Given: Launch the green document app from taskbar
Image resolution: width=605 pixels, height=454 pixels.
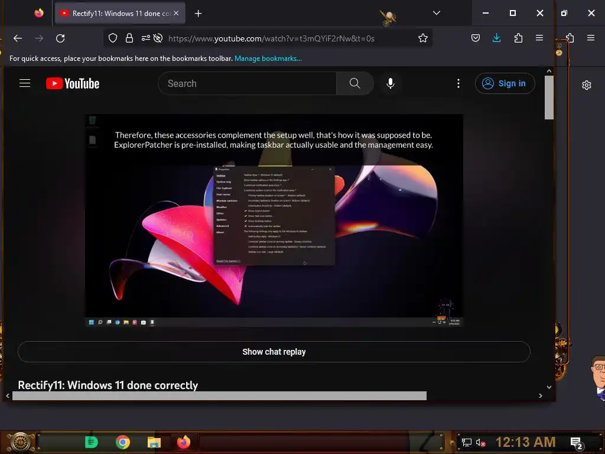Looking at the screenshot, I should tap(92, 442).
